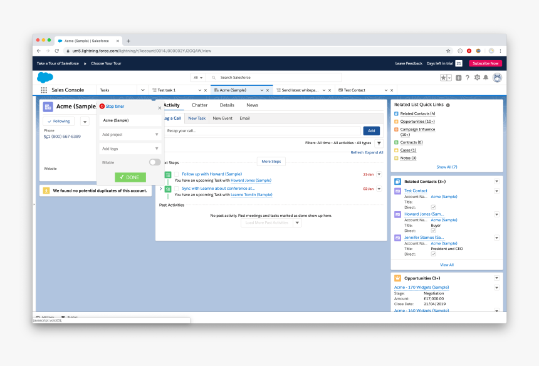The height and width of the screenshot is (366, 539).
Task: Switch to the Details tab
Action: [227, 105]
